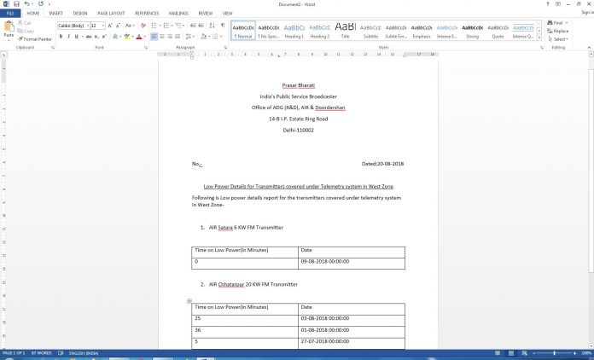The image size is (594, 360).
Task: Decrease font size with Shrink Font
Action: pos(118,26)
